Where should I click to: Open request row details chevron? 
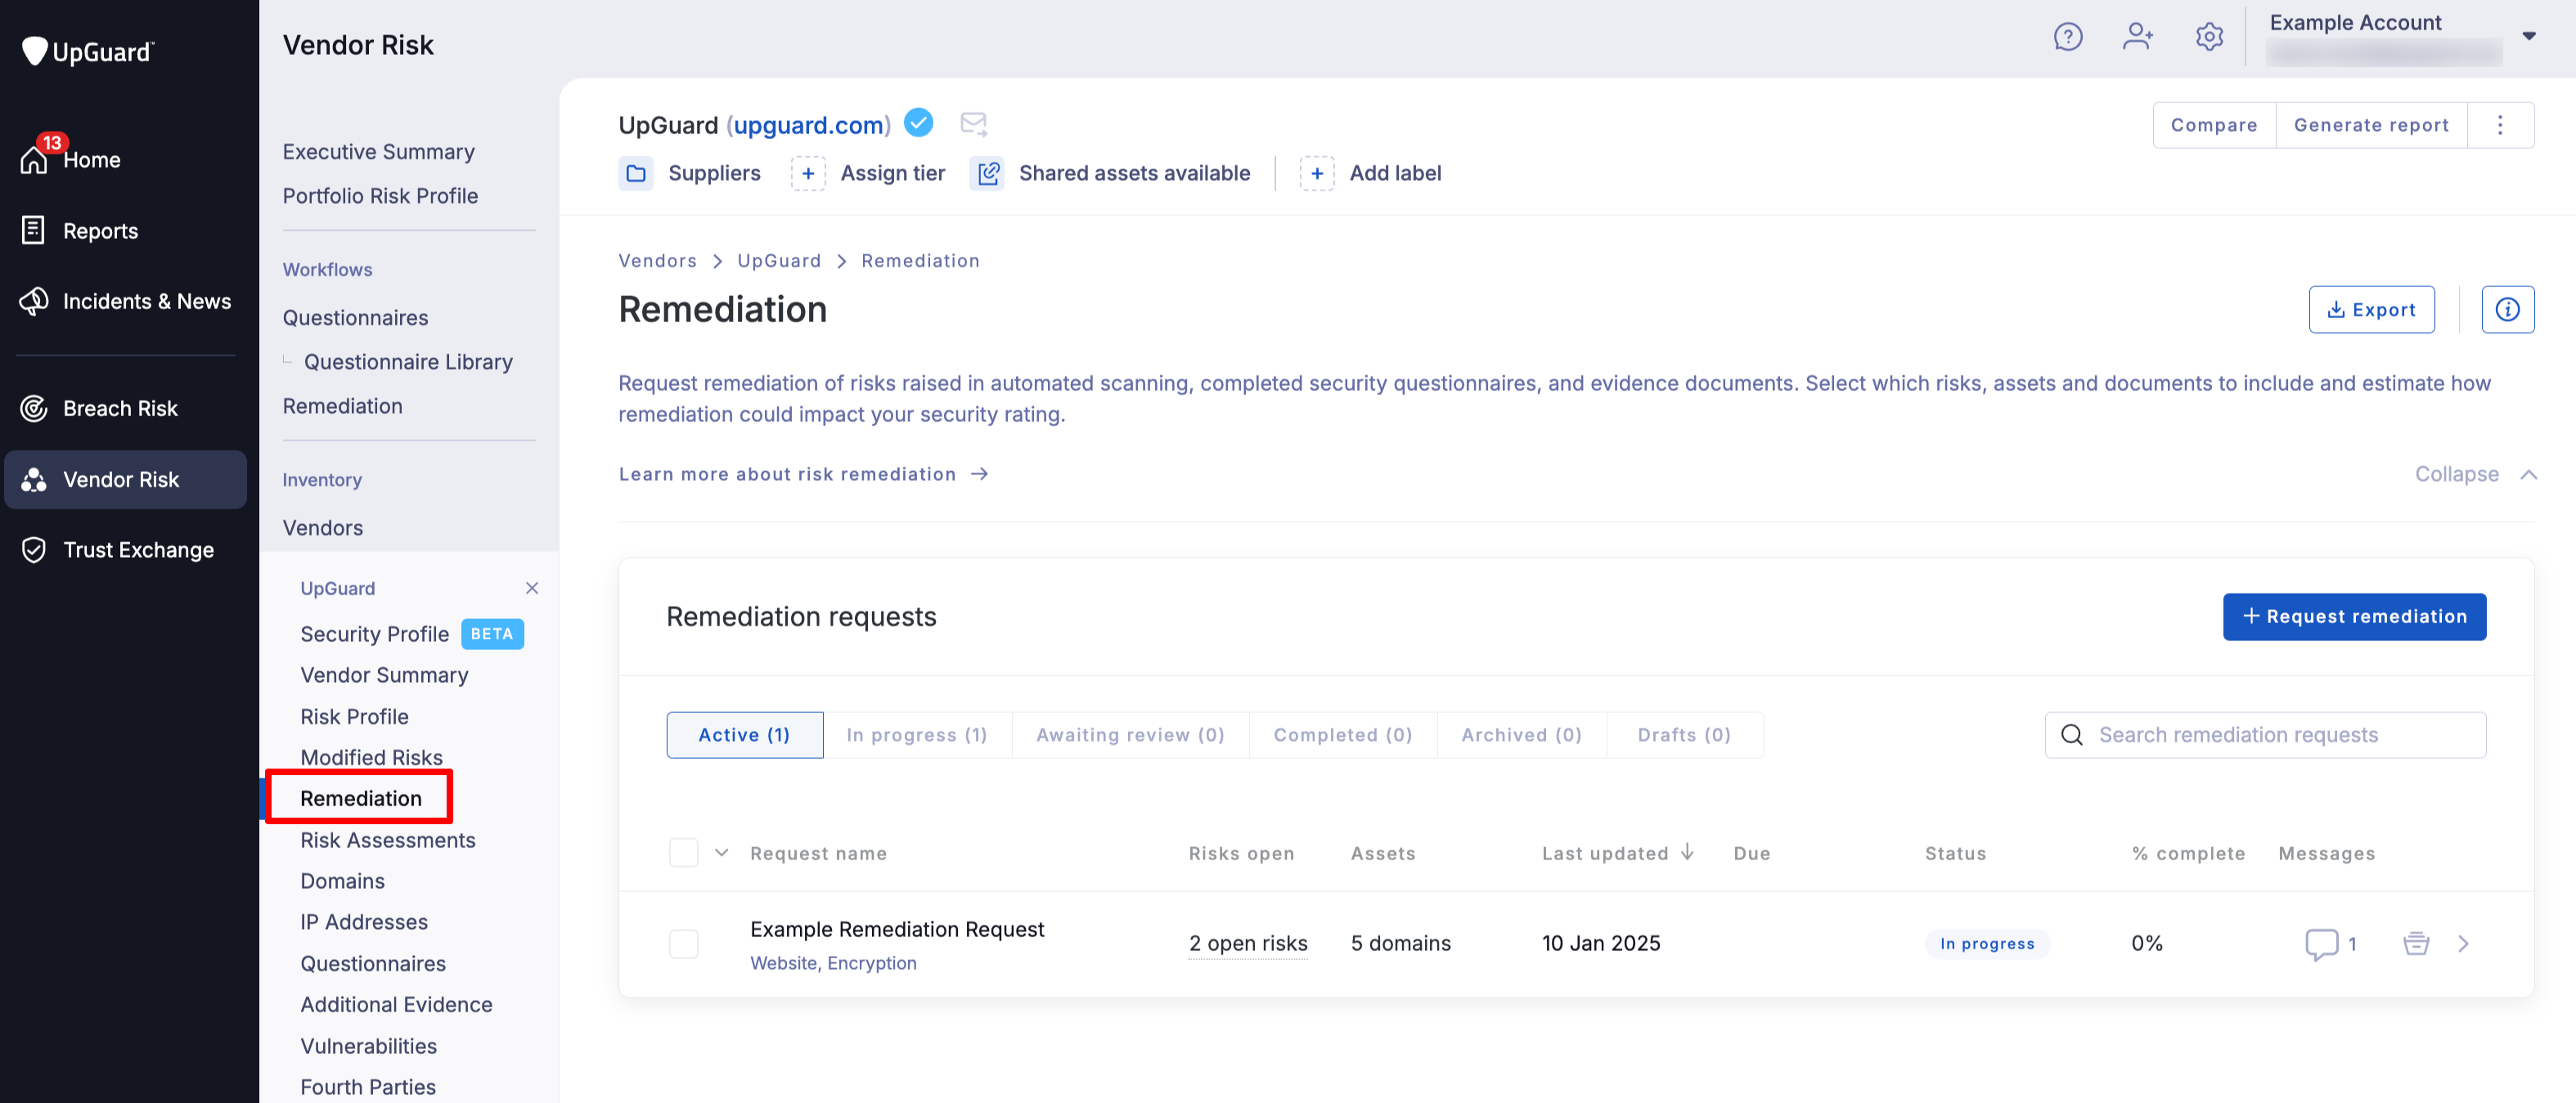click(2463, 943)
